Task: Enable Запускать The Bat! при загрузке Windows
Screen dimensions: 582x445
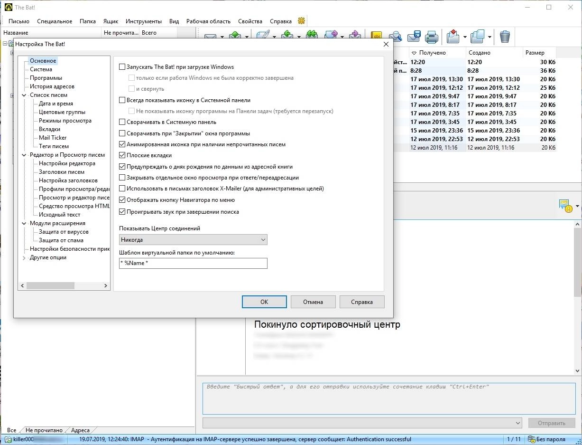Action: click(x=122, y=67)
